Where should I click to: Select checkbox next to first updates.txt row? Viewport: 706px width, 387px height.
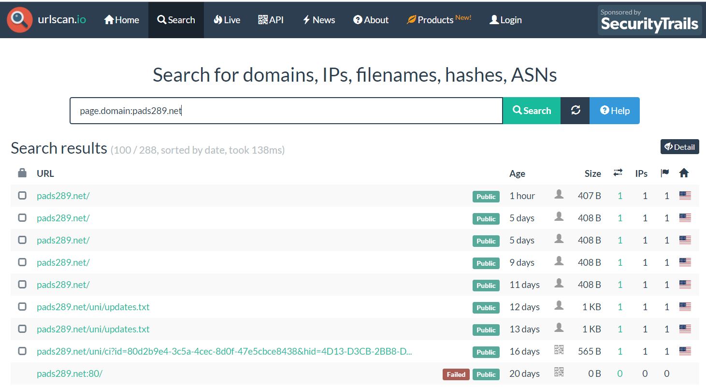22,307
